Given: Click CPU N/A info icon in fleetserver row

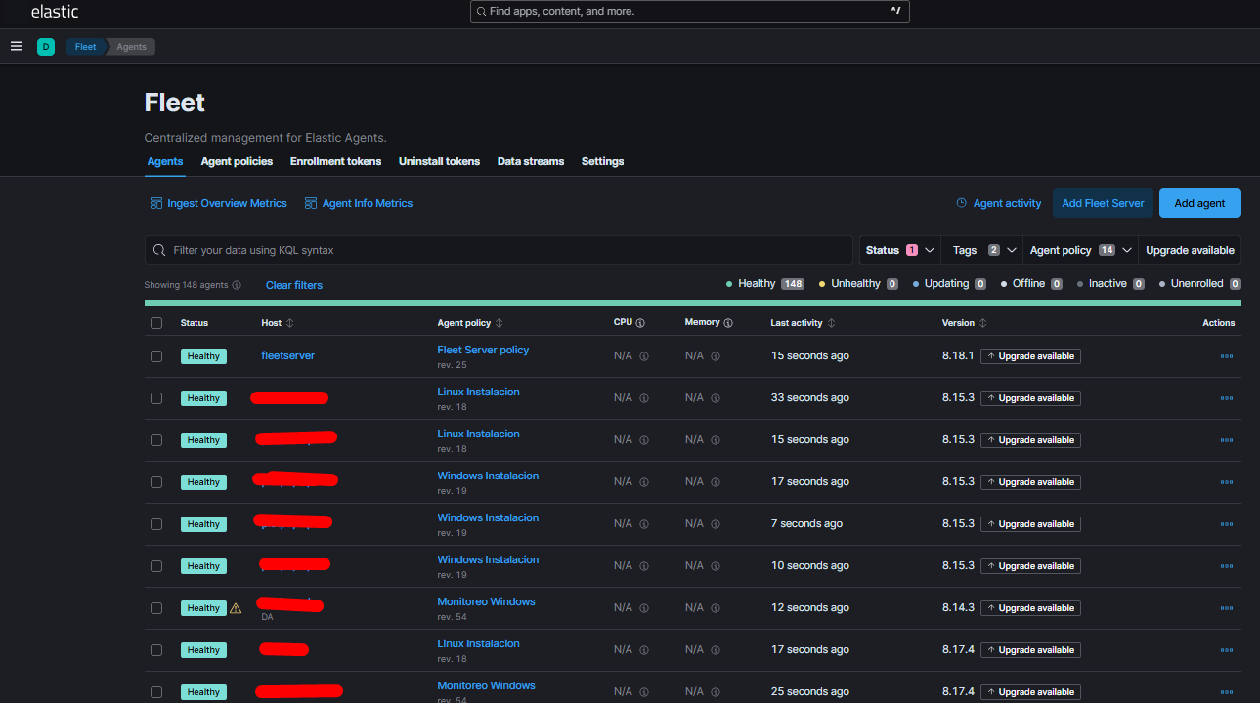Looking at the screenshot, I should (644, 356).
